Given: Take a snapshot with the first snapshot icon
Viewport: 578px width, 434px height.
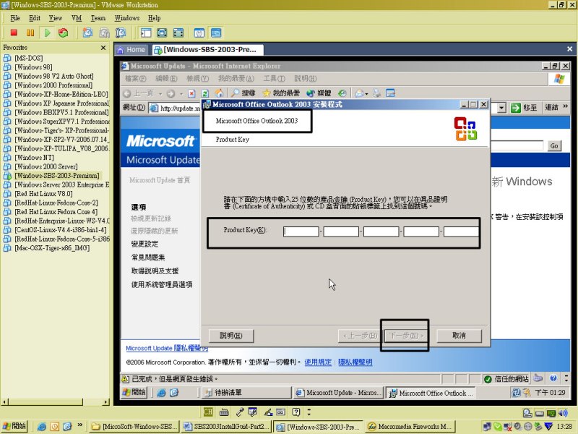Looking at the screenshot, I should tap(87, 33).
